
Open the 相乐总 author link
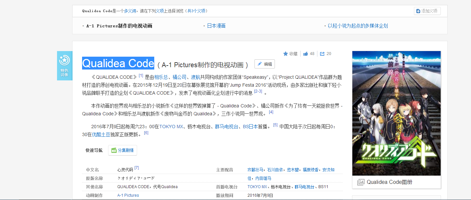tap(161, 77)
